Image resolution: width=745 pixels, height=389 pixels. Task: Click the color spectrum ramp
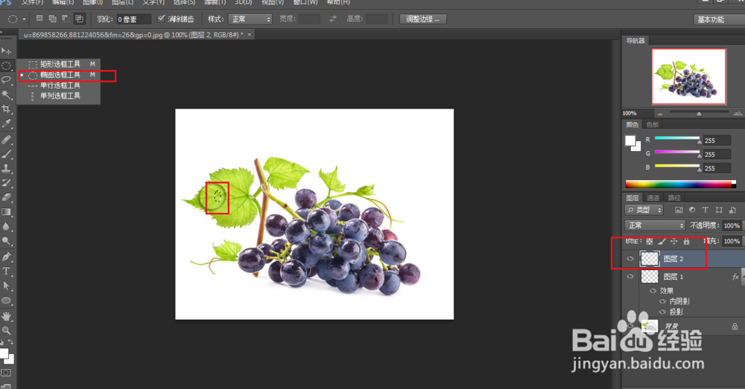[x=680, y=184]
